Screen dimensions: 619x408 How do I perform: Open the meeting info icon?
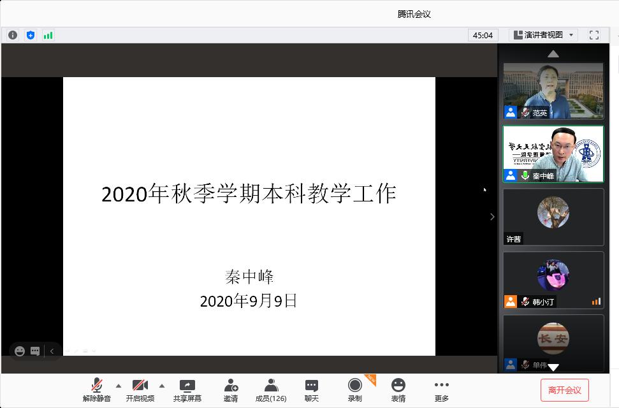13,35
